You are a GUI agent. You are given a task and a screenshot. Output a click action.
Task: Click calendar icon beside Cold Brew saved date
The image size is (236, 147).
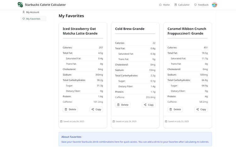[x=114, y=121]
